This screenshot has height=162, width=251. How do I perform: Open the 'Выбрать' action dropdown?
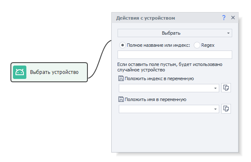[174, 33]
